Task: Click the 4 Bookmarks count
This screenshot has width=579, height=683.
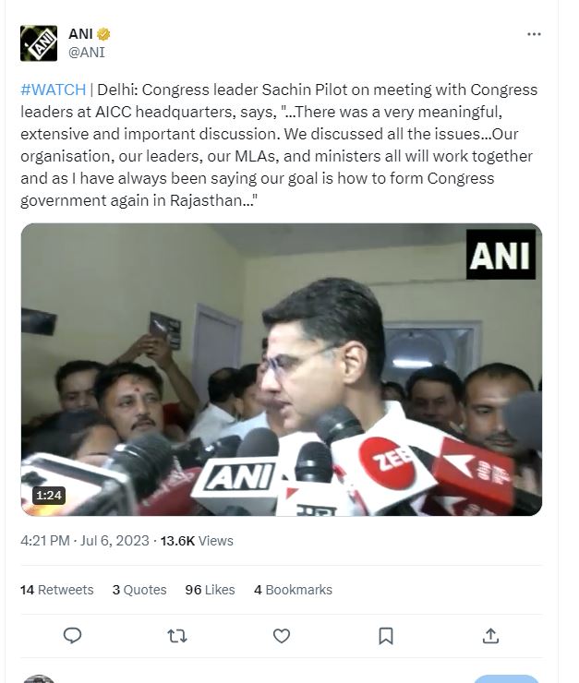Action: (294, 590)
